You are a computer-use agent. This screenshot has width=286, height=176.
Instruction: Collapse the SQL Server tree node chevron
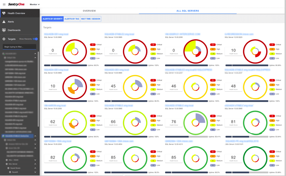(35, 164)
